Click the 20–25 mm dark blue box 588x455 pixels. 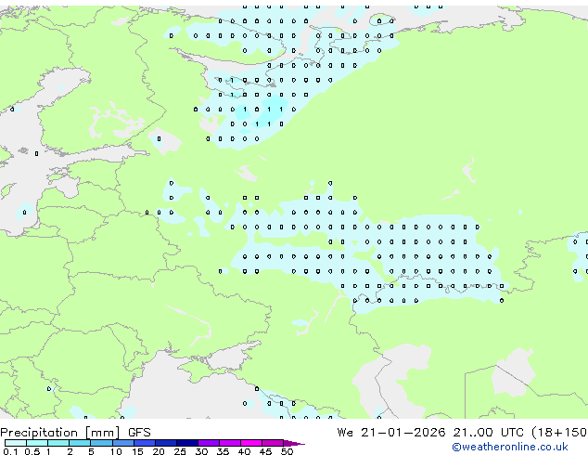(x=166, y=443)
